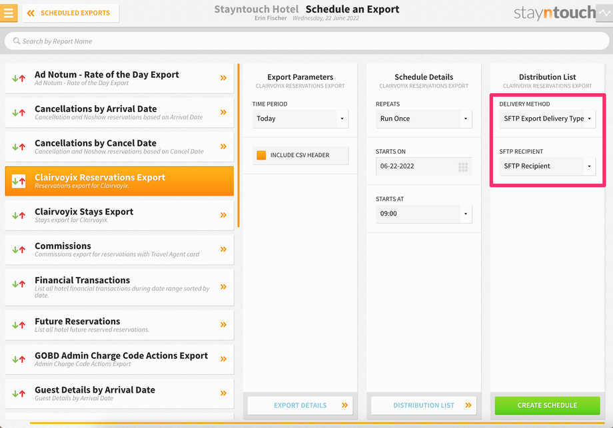The image size is (613, 428).
Task: Click the export arrows icon for Clairvoyix Reservations Export
Action: (x=19, y=181)
